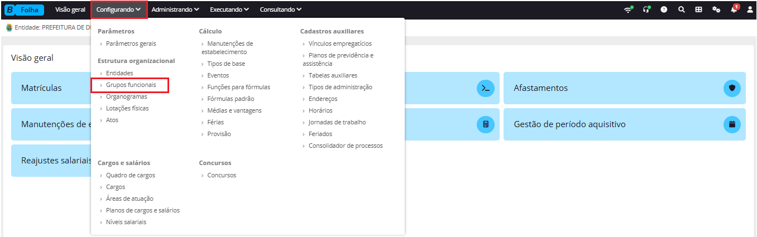Open the user profile icon
757x237 pixels.
click(x=750, y=9)
